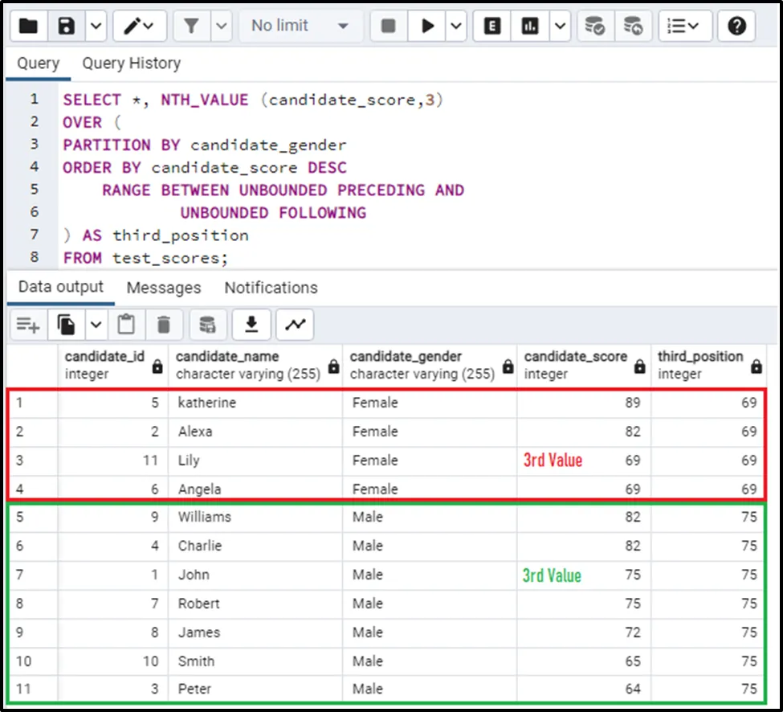
Task: Click the Explain Analyze chart icon
Action: (530, 27)
